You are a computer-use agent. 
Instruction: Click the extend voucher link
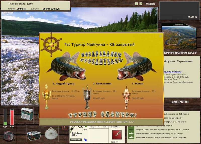pyautogui.click(x=173, y=72)
